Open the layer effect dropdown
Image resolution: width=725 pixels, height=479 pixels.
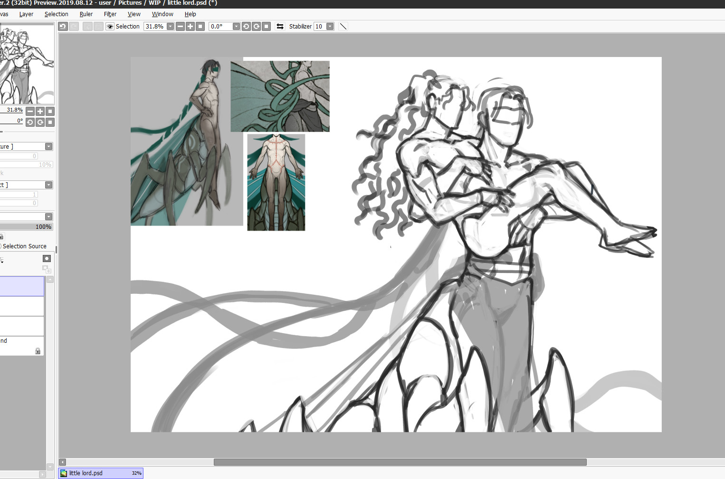coord(48,185)
